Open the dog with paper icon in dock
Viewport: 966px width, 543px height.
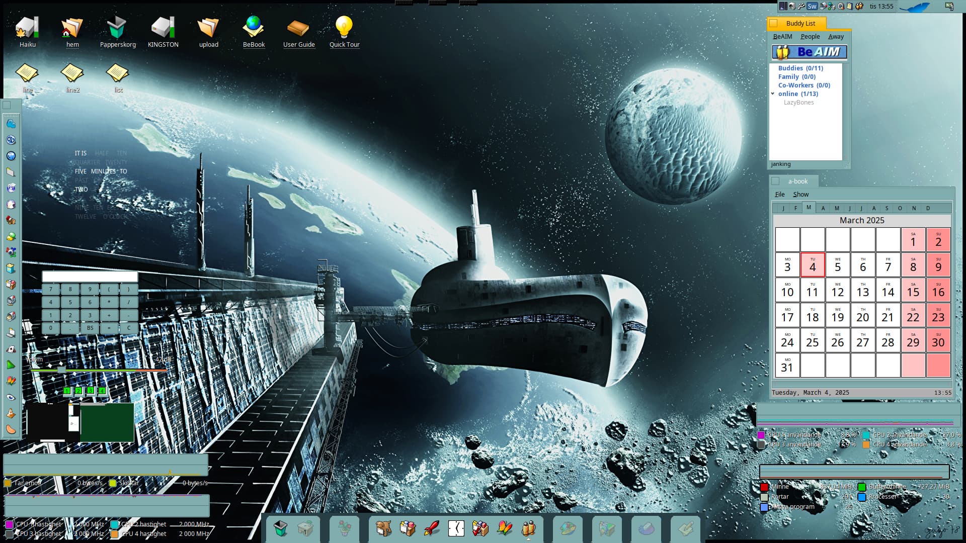(383, 528)
